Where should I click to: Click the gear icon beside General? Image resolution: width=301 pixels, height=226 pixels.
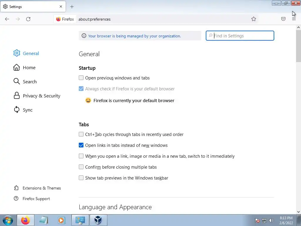point(17,53)
